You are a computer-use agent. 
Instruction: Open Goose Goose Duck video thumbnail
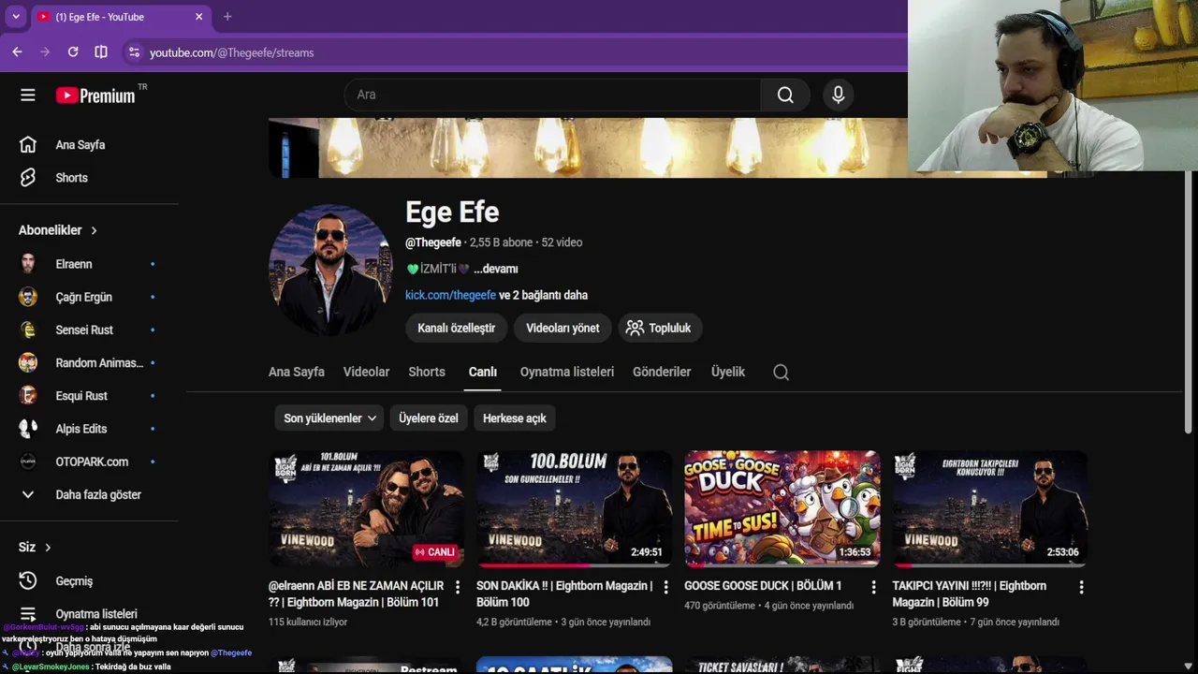pos(782,508)
